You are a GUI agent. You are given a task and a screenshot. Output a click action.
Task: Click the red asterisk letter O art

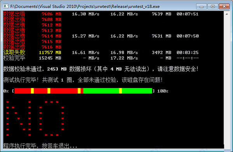tap(52, 118)
